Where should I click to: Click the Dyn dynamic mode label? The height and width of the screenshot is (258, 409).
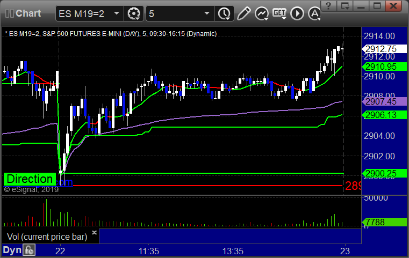12,250
